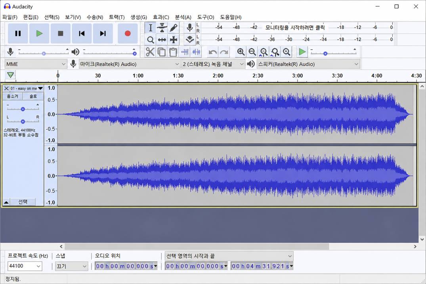Stop playback with the Stop button
This screenshot has height=284, width=426.
coord(61,33)
